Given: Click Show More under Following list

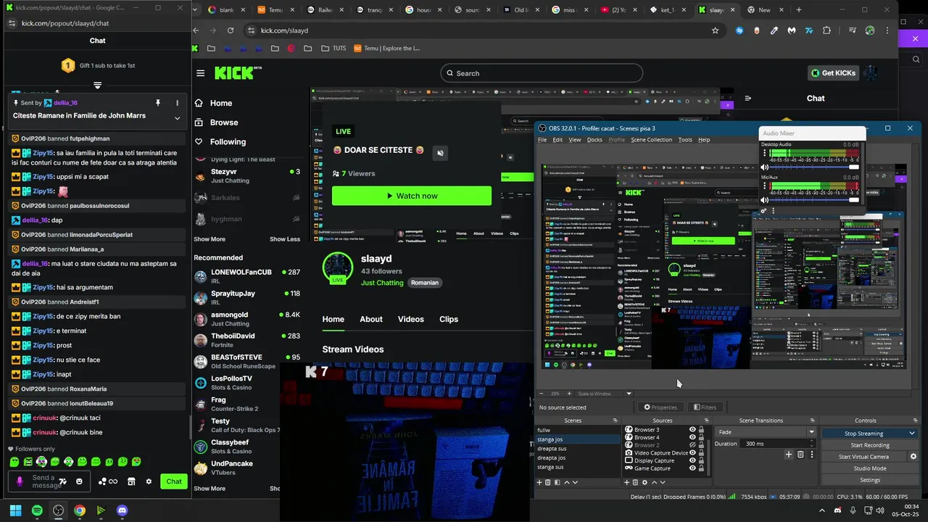Looking at the screenshot, I should click(210, 239).
